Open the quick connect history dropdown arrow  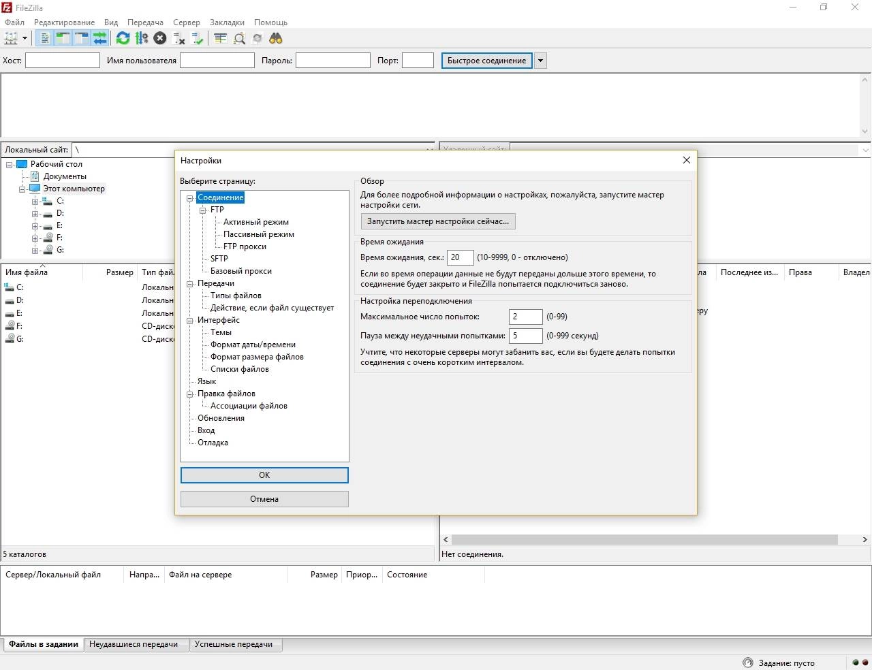click(x=540, y=61)
